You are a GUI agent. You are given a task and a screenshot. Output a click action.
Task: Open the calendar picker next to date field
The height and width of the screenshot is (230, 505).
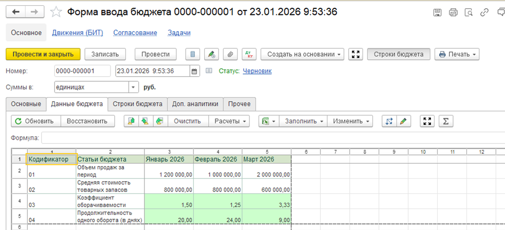(x=194, y=71)
